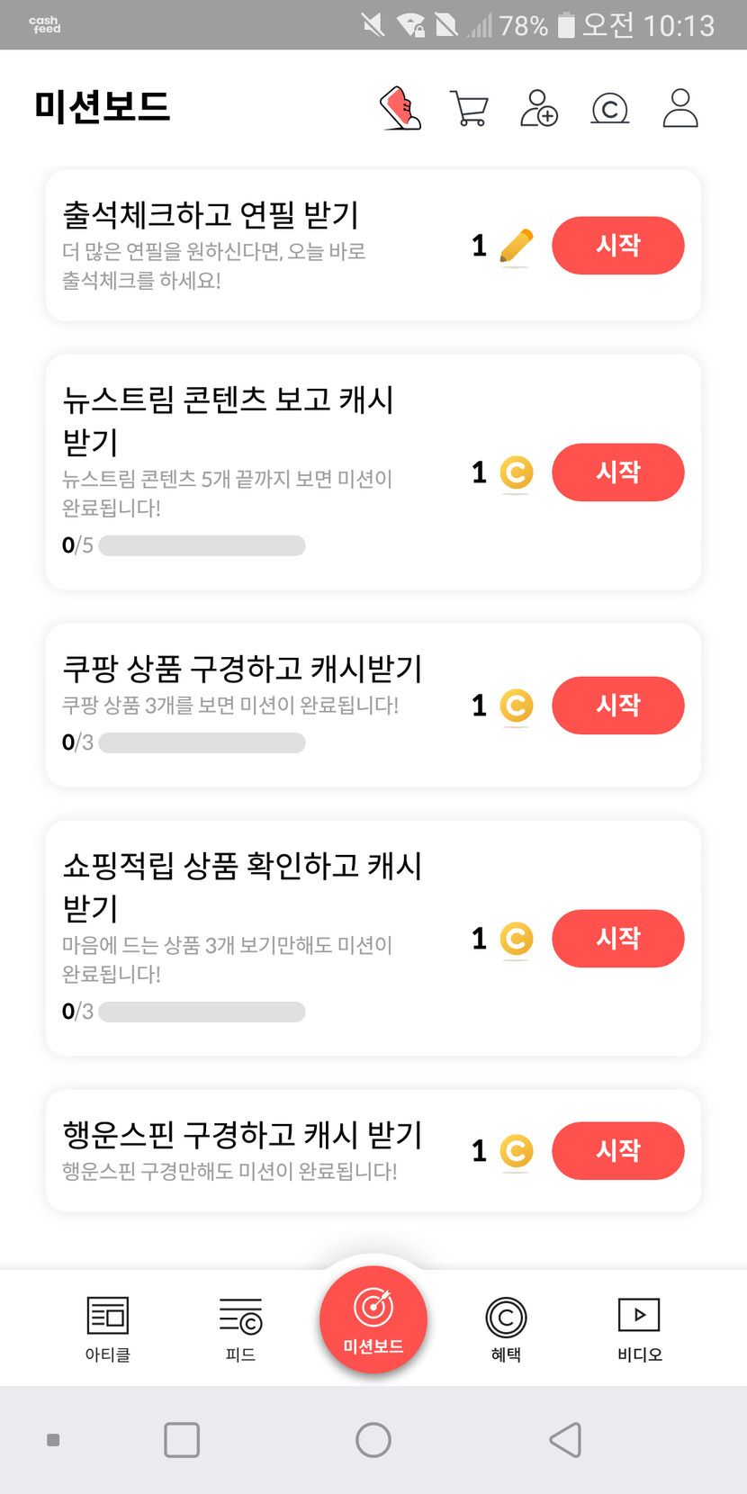Viewport: 747px width, 1494px height.
Task: Start the 출석체크 attendance mission
Action: pyautogui.click(x=617, y=246)
